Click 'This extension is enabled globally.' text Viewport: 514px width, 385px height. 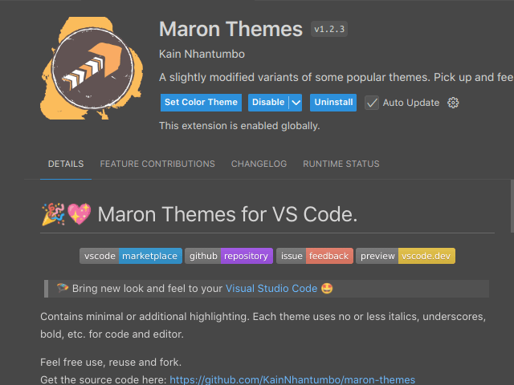(x=239, y=126)
